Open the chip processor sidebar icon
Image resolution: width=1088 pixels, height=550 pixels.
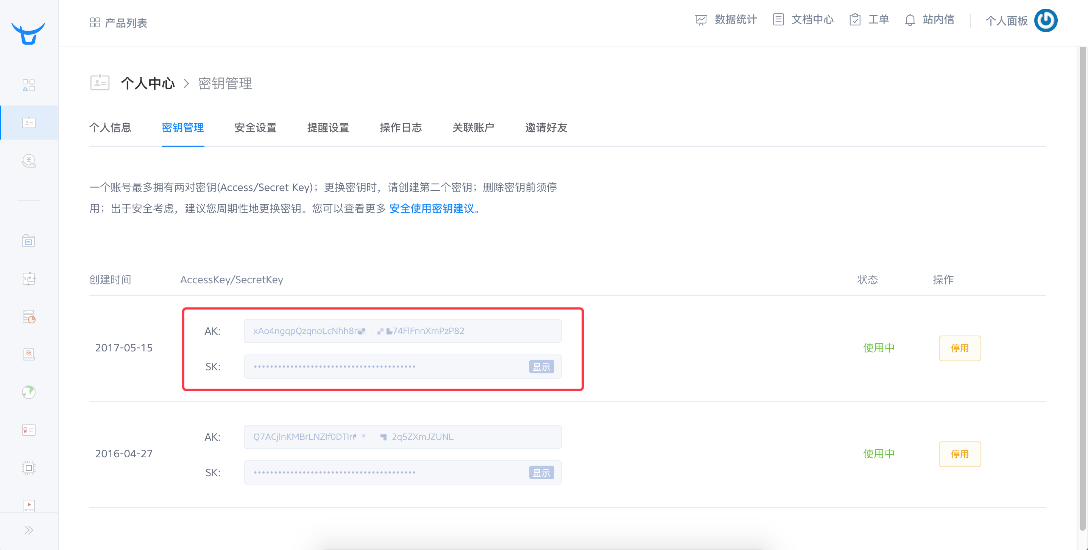tap(28, 468)
